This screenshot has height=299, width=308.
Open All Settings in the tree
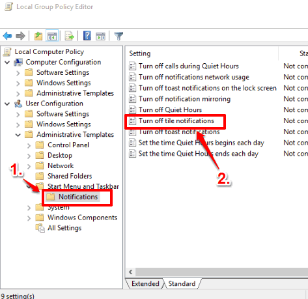64,228
